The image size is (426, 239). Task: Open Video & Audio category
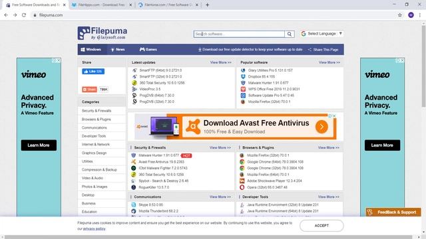click(92, 178)
